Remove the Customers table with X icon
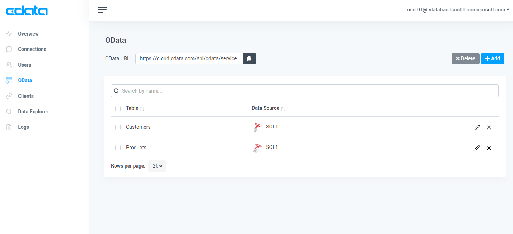This screenshot has width=513, height=234. [489, 127]
